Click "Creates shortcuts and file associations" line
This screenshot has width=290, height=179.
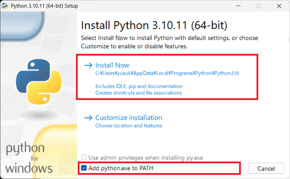point(138,93)
